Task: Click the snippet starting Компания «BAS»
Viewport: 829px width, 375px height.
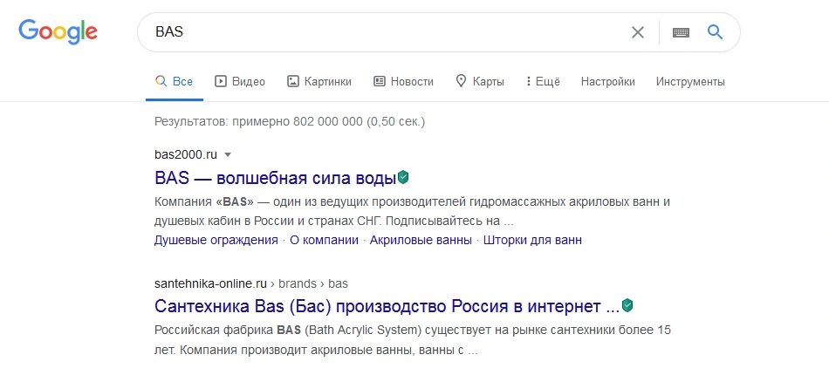Action: tap(413, 211)
